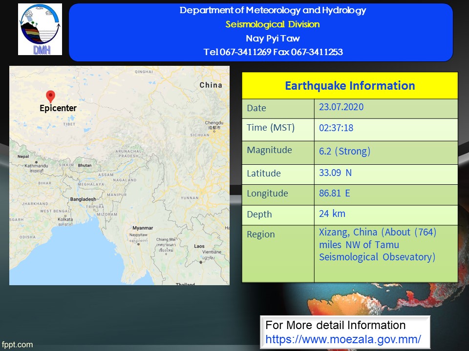This screenshot has width=469, height=351.
Task: Click the DMH logo image
Action: [40, 29]
